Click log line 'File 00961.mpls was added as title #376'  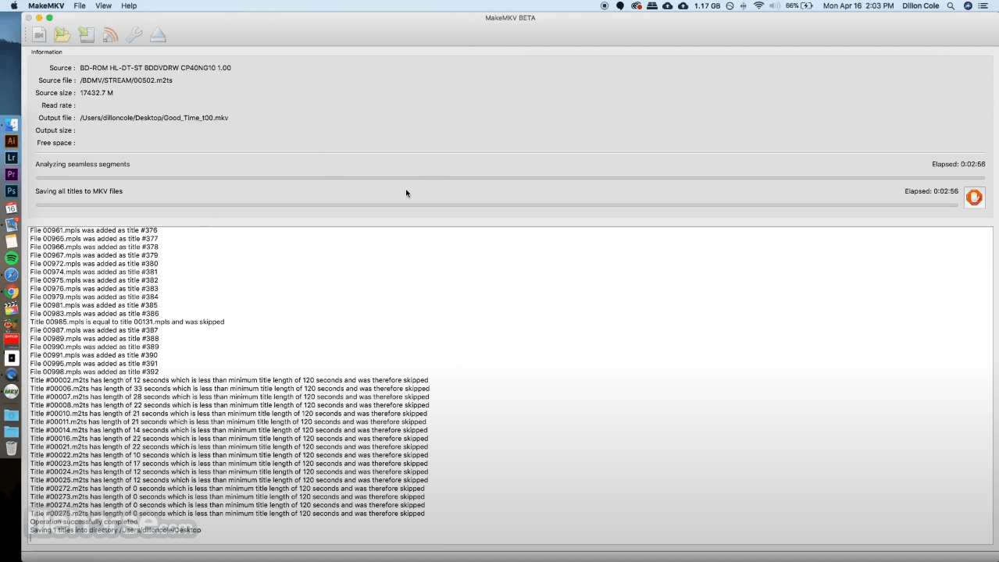coord(94,230)
